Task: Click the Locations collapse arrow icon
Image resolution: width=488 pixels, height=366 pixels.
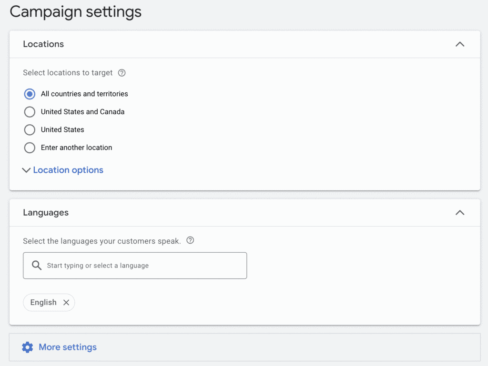Action: (x=460, y=44)
